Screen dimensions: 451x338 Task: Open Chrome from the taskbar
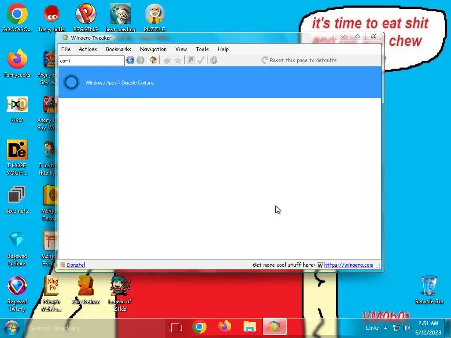tap(200, 327)
